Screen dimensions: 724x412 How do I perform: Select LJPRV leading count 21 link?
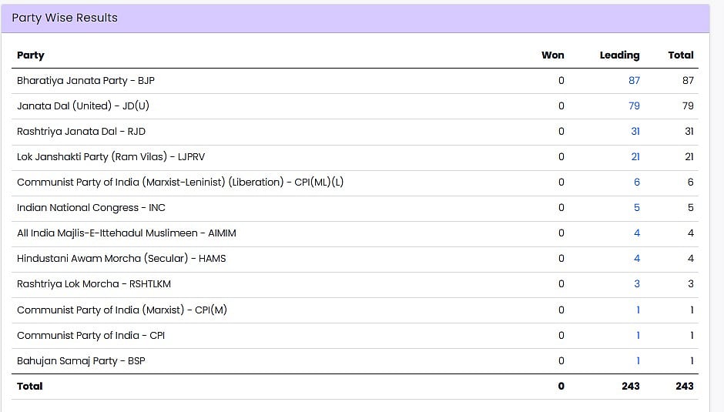(x=635, y=156)
